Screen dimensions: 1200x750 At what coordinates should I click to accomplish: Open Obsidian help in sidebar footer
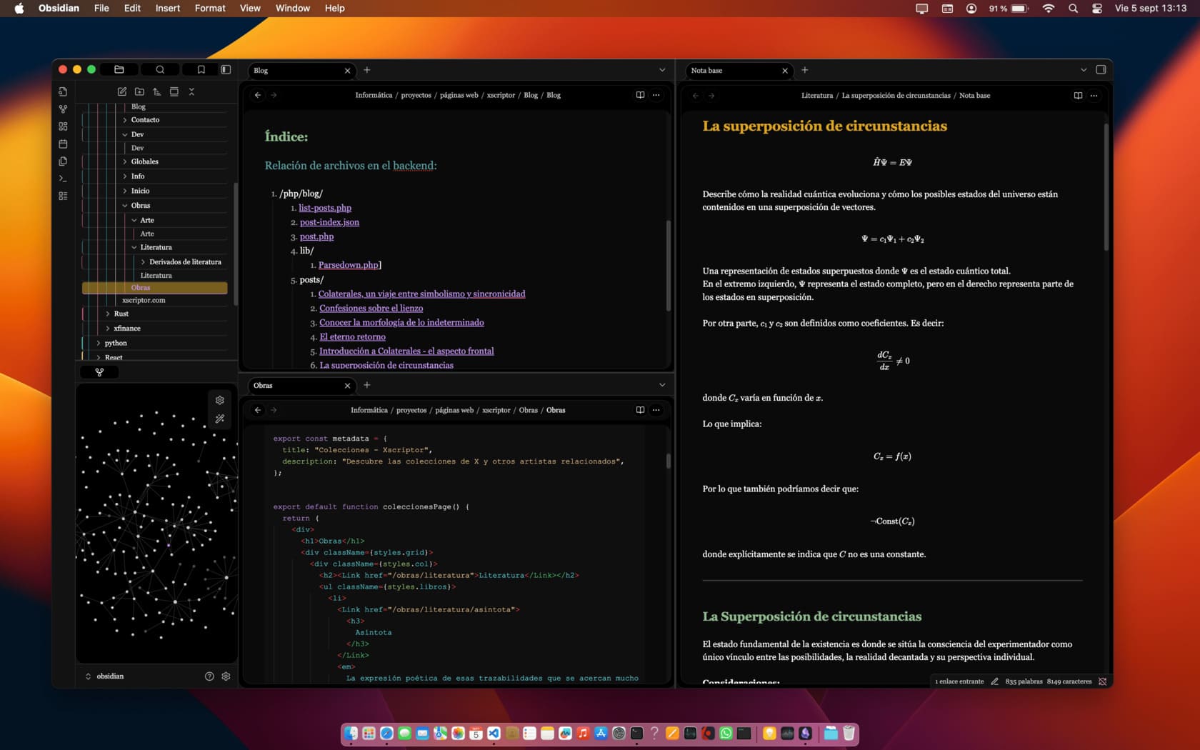pos(209,676)
